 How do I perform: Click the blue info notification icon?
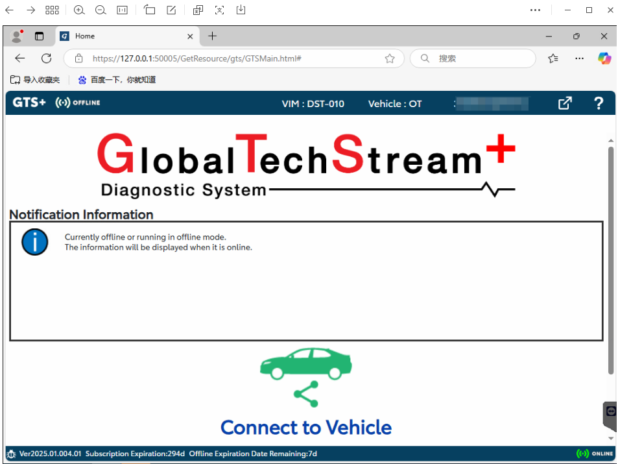click(34, 242)
